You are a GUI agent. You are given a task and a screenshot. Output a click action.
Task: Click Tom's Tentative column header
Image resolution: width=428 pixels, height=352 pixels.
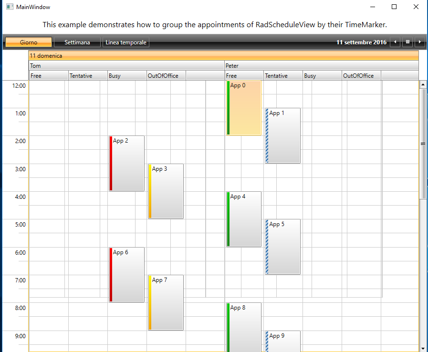coord(88,75)
